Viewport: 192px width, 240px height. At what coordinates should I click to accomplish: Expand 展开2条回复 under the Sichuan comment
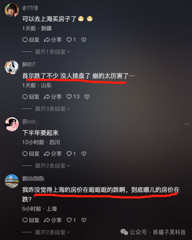[x=52, y=166]
